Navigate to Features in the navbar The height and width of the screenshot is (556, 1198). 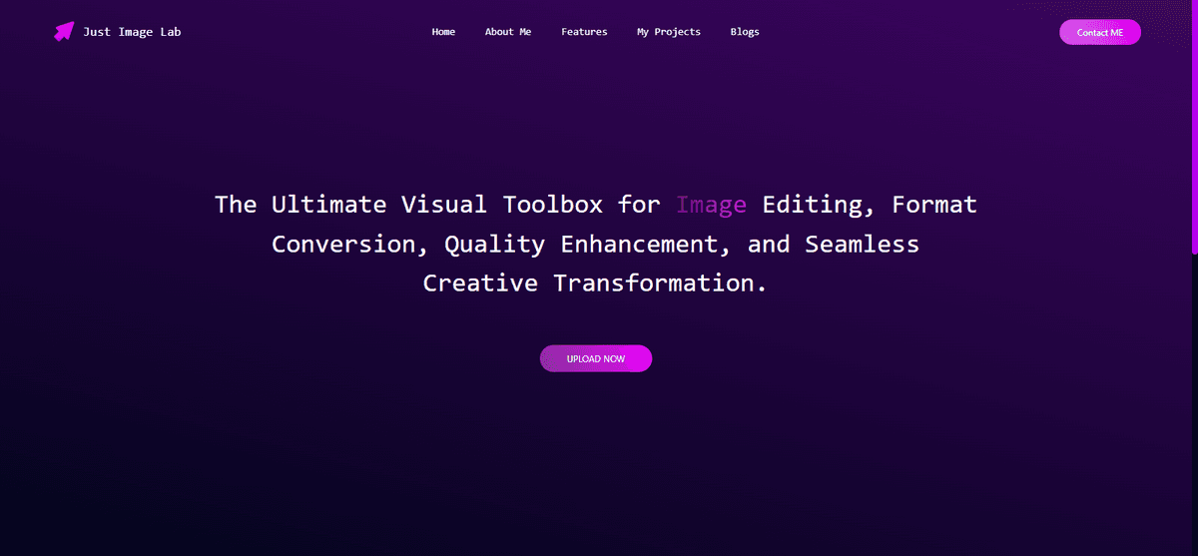[x=584, y=32]
